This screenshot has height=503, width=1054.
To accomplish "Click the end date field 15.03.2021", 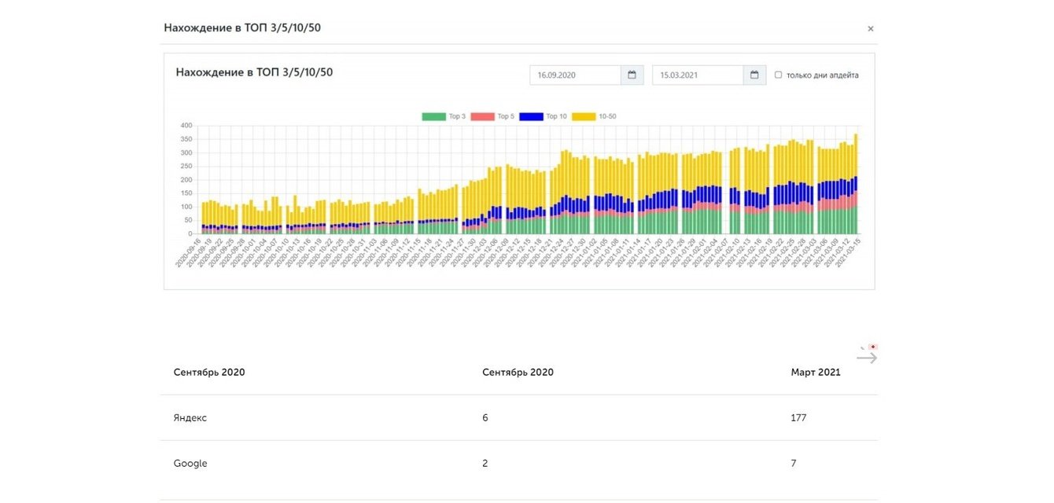I will (x=698, y=75).
